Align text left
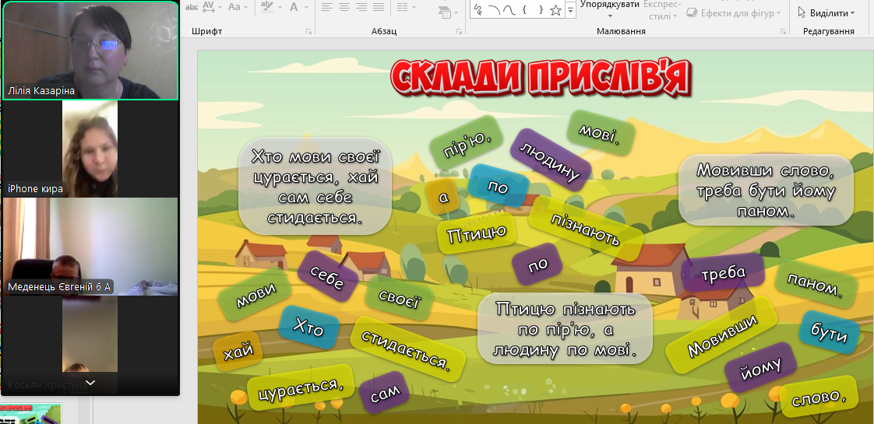Viewport: 874px width, 424px height. [x=326, y=7]
